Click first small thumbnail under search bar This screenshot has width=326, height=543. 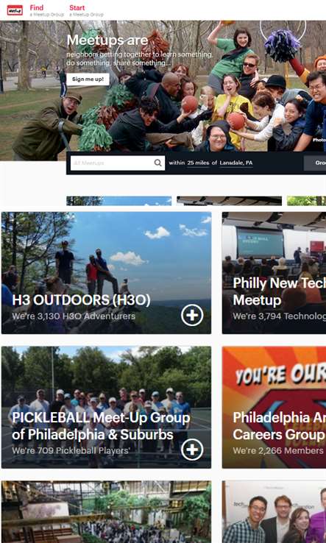(118, 201)
